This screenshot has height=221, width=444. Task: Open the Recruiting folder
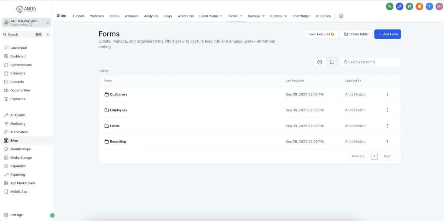point(115,141)
